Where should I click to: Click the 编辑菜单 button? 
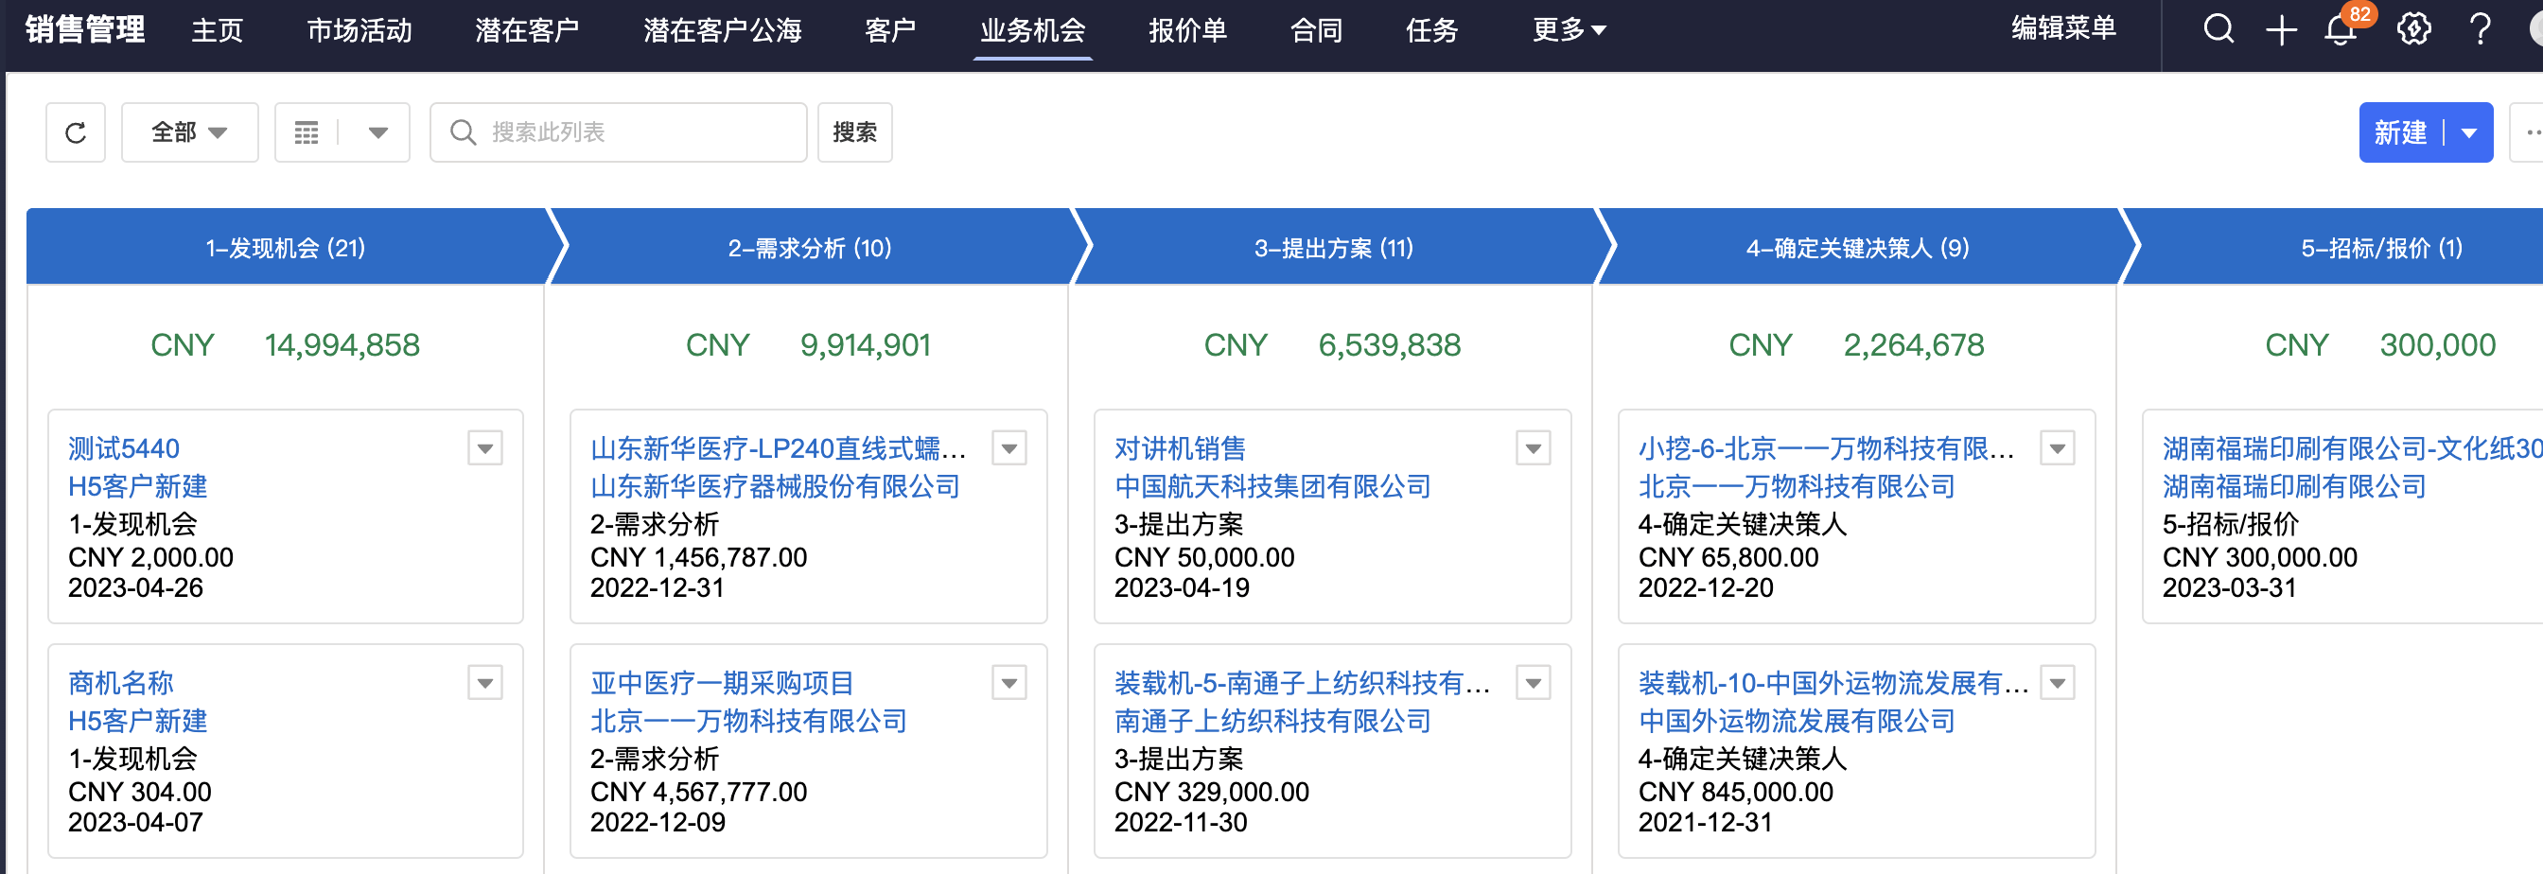point(2063,27)
